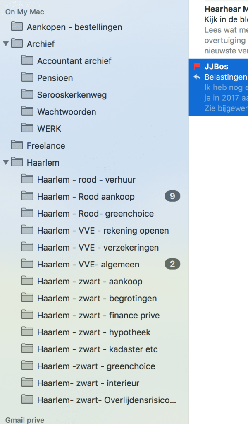Viewport: 248px width, 424px height.
Task: Click the red flag on JJBos message
Action: coord(197,67)
